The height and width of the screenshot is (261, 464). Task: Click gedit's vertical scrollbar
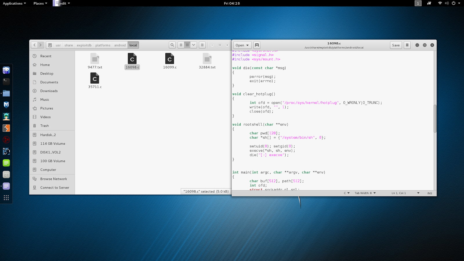[x=434, y=116]
